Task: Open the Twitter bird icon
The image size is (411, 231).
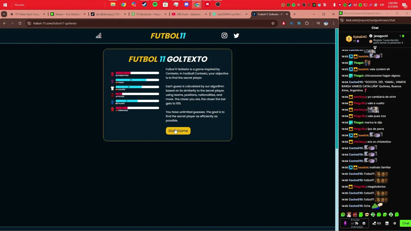Action: 236,36
